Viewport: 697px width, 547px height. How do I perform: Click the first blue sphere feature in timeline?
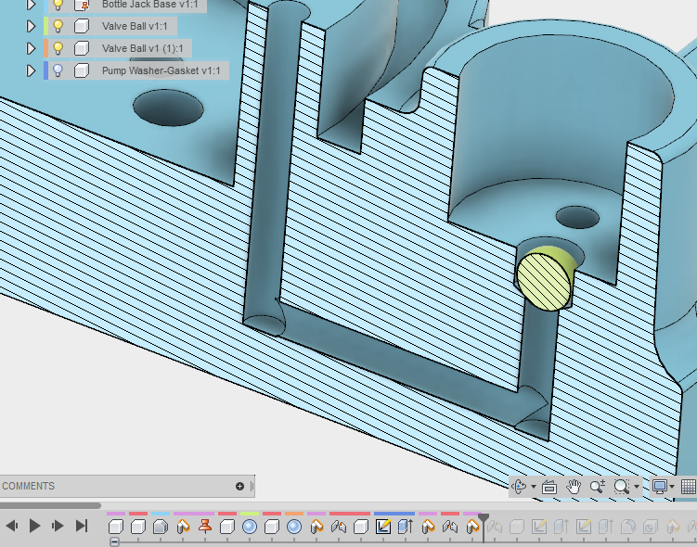[x=250, y=527]
